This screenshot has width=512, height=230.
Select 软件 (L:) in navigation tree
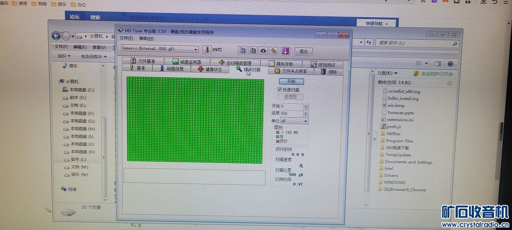[x=74, y=159]
